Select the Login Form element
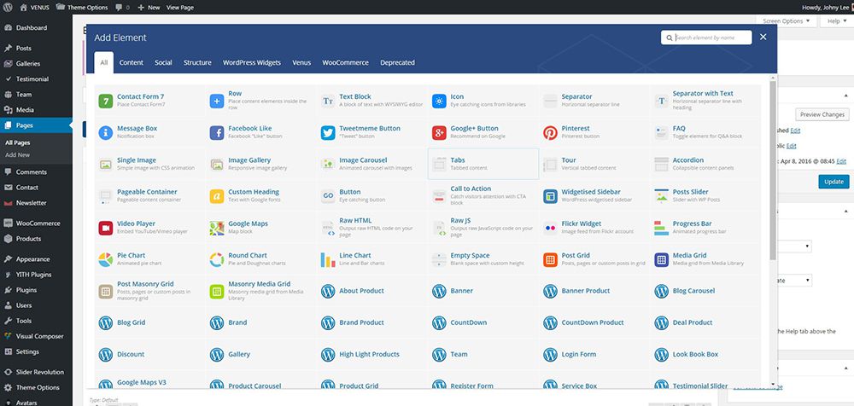Screen dimensions: 854x406 click(594, 354)
